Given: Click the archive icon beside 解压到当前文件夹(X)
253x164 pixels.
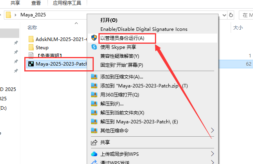Looking at the screenshot, I should (x=94, y=113).
